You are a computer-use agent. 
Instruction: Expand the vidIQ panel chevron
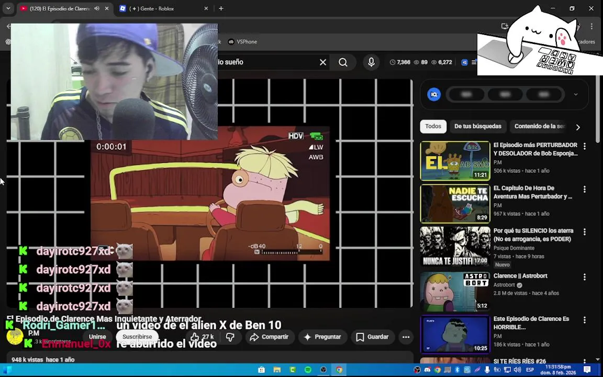pyautogui.click(x=576, y=94)
